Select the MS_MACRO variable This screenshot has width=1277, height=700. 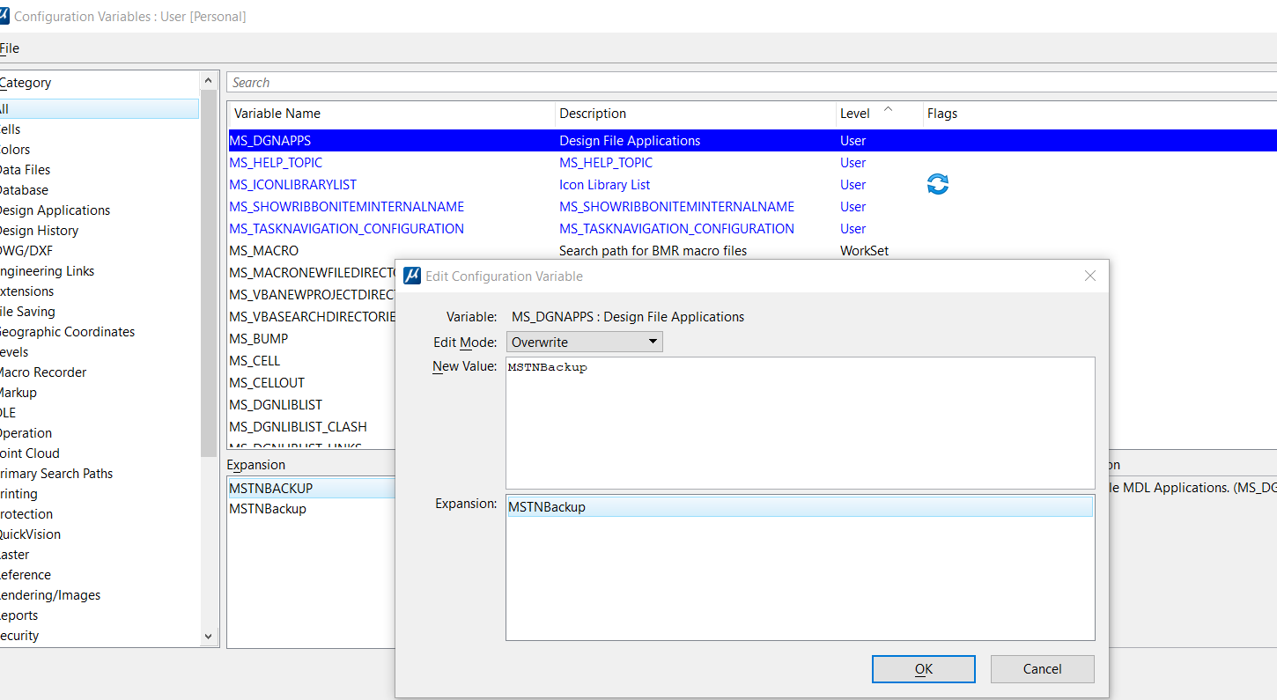(263, 251)
